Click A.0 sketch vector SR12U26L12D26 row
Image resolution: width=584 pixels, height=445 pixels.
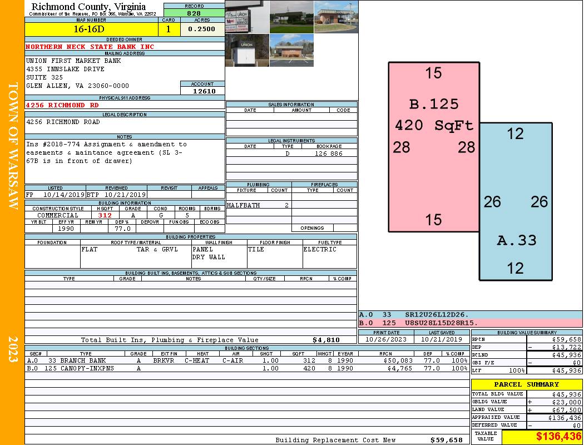tap(471, 315)
